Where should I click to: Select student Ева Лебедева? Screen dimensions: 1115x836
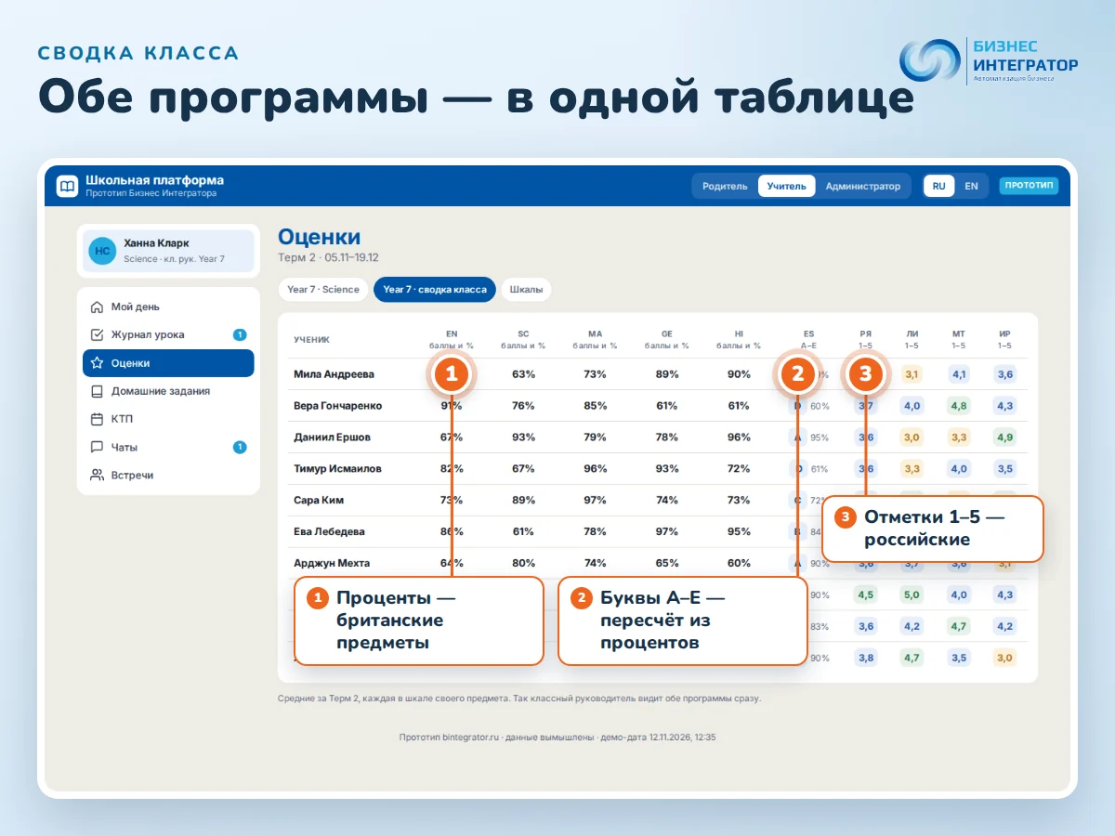click(329, 532)
